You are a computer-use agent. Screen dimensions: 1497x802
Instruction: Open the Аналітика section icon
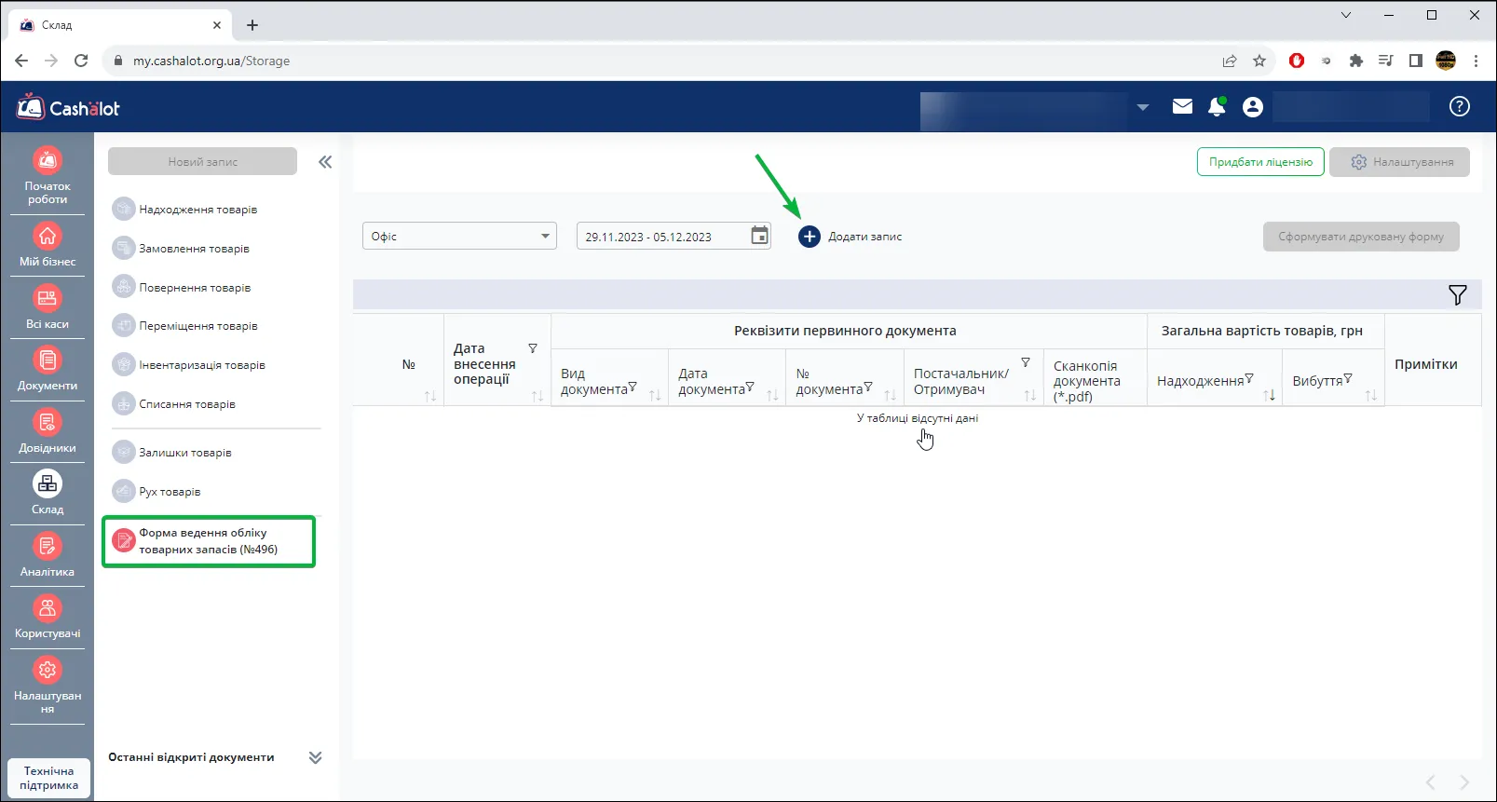pos(48,546)
